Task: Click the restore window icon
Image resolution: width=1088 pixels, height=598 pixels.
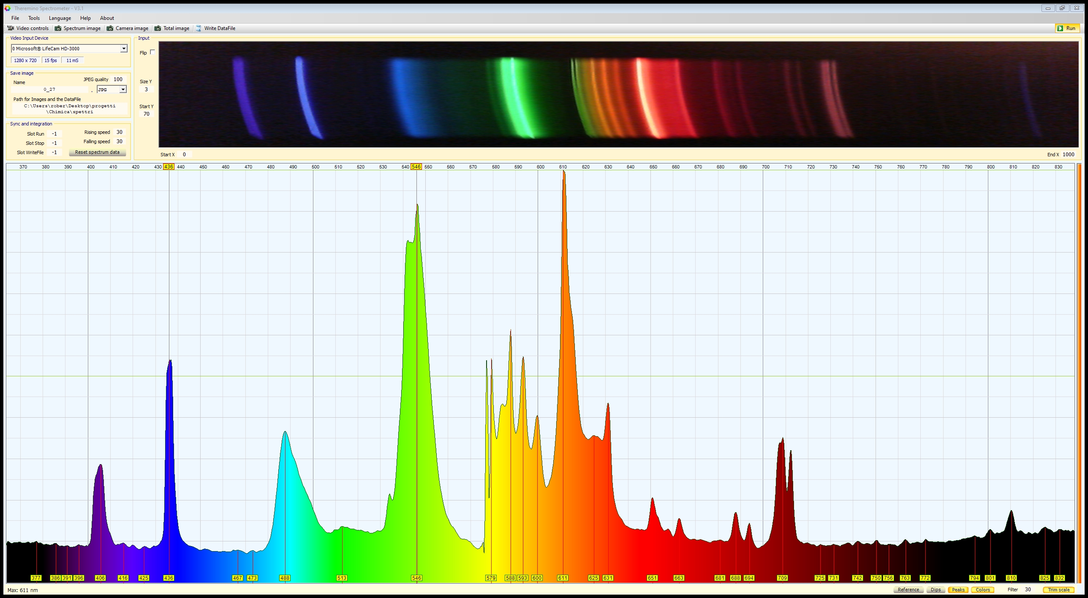Action: click(x=1062, y=8)
